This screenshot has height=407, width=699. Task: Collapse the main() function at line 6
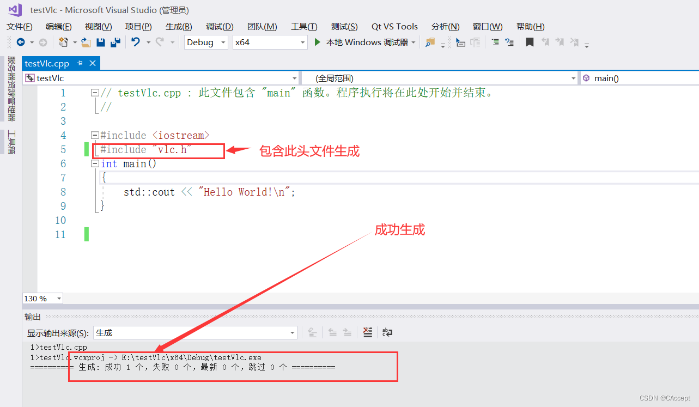[95, 163]
